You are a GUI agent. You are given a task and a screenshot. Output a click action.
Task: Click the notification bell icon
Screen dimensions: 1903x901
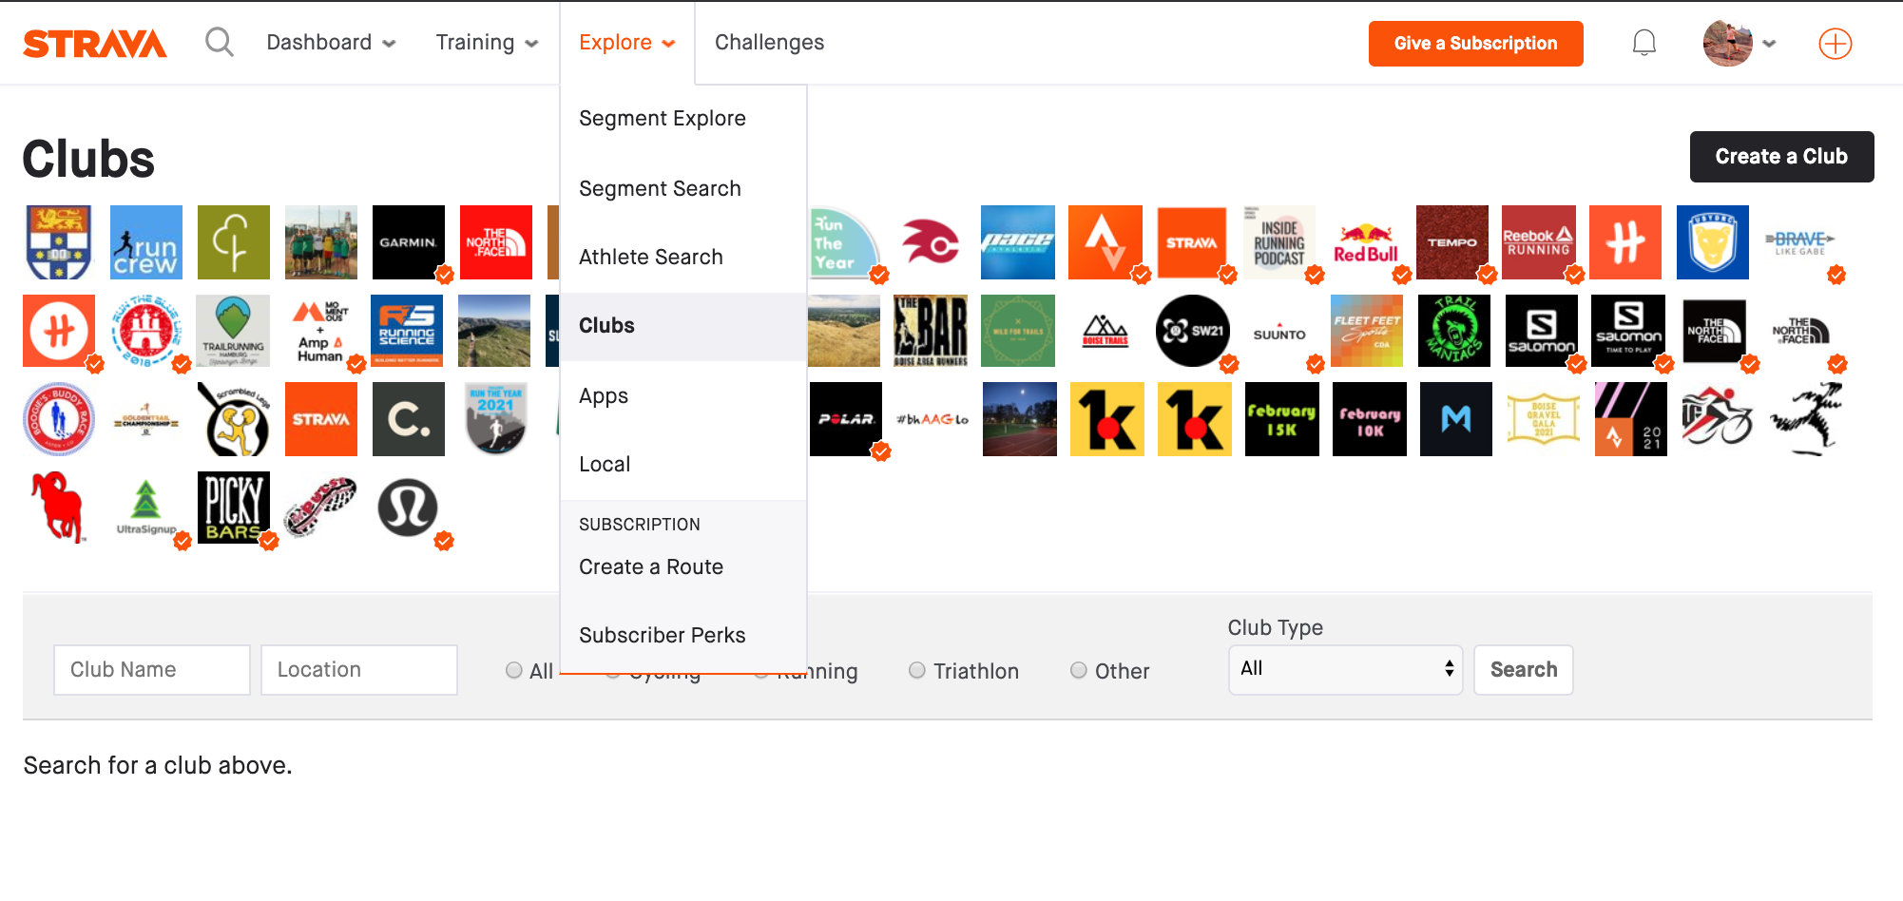(x=1643, y=42)
